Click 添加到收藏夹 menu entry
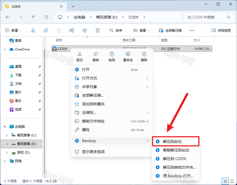This screenshot has width=237, height=185. tap(112, 104)
